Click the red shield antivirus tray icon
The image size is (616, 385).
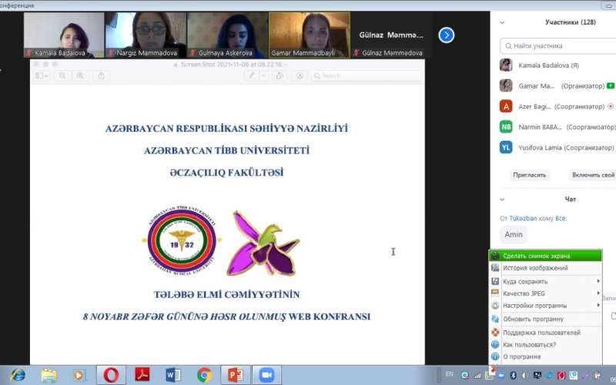561,376
